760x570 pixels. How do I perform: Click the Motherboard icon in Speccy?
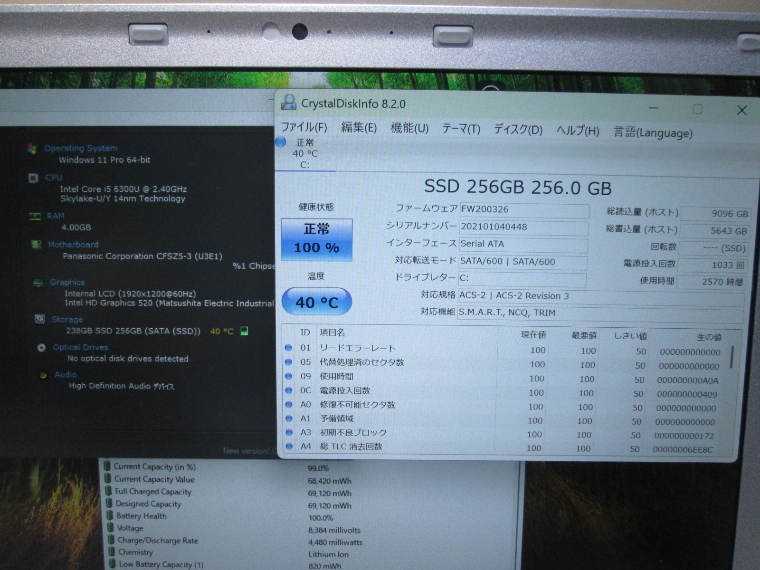coord(36,245)
